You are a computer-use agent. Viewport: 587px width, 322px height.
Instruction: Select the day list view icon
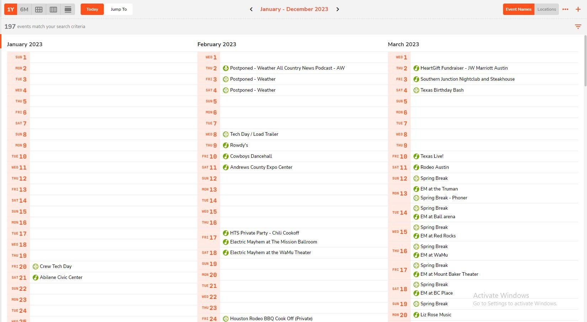point(68,9)
